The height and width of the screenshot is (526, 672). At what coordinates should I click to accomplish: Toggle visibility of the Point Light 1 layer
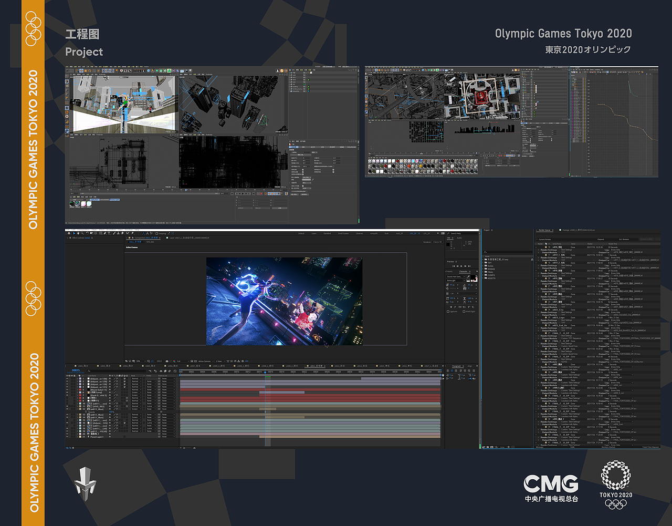(x=68, y=437)
